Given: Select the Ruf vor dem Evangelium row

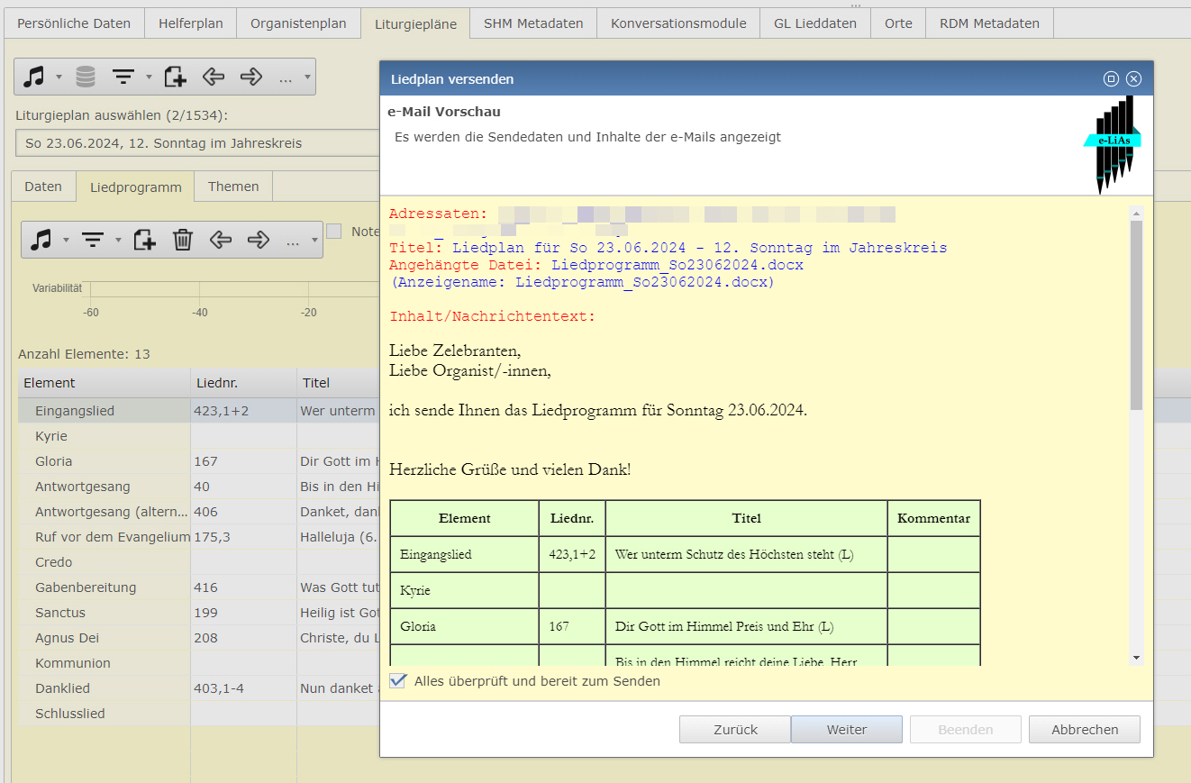Looking at the screenshot, I should [x=198, y=537].
